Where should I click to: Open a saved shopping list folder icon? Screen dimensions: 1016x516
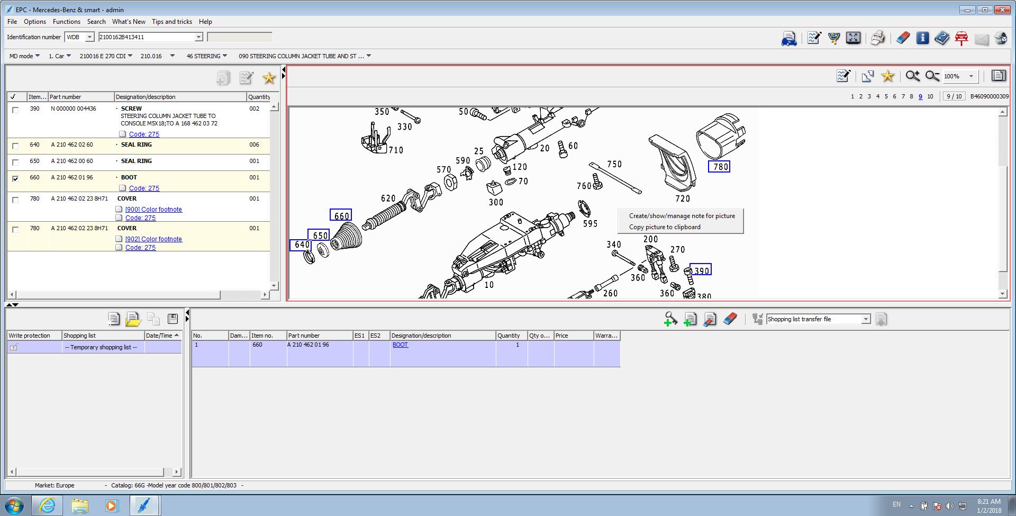tap(133, 319)
